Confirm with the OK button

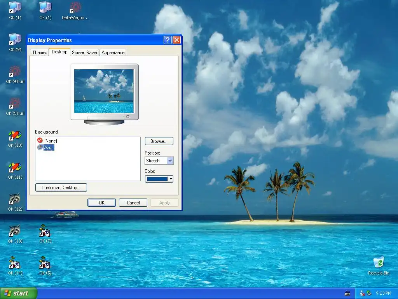coord(101,202)
